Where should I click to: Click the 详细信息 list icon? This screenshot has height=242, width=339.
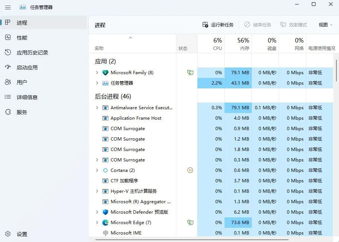coord(8,97)
